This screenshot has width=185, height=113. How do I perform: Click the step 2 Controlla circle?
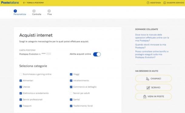34,11
